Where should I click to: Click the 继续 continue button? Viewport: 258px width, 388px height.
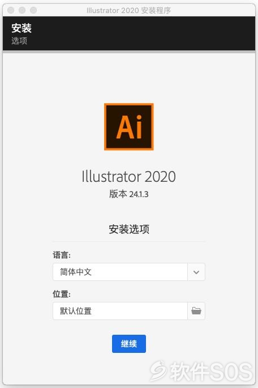129,344
